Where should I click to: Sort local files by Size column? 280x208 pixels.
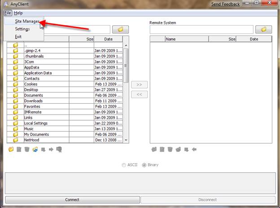(81, 39)
